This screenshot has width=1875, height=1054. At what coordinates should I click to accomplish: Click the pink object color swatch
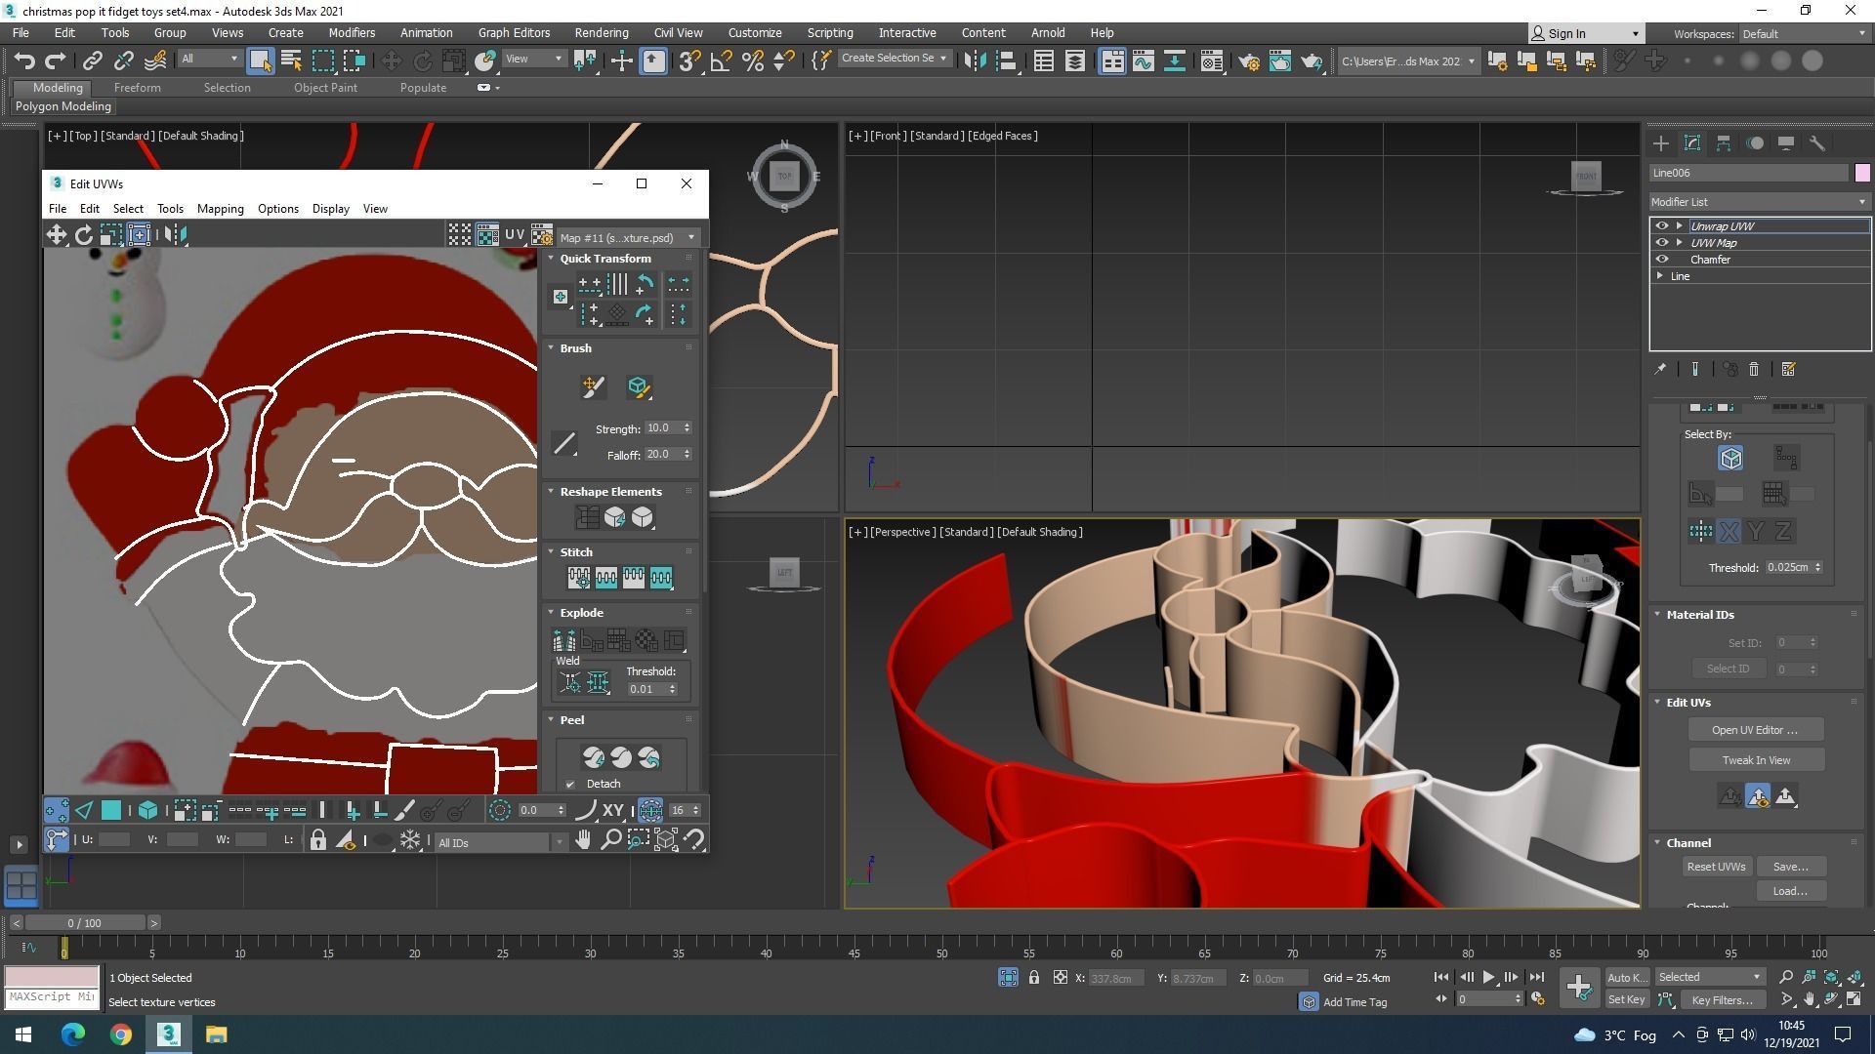pyautogui.click(x=1861, y=173)
